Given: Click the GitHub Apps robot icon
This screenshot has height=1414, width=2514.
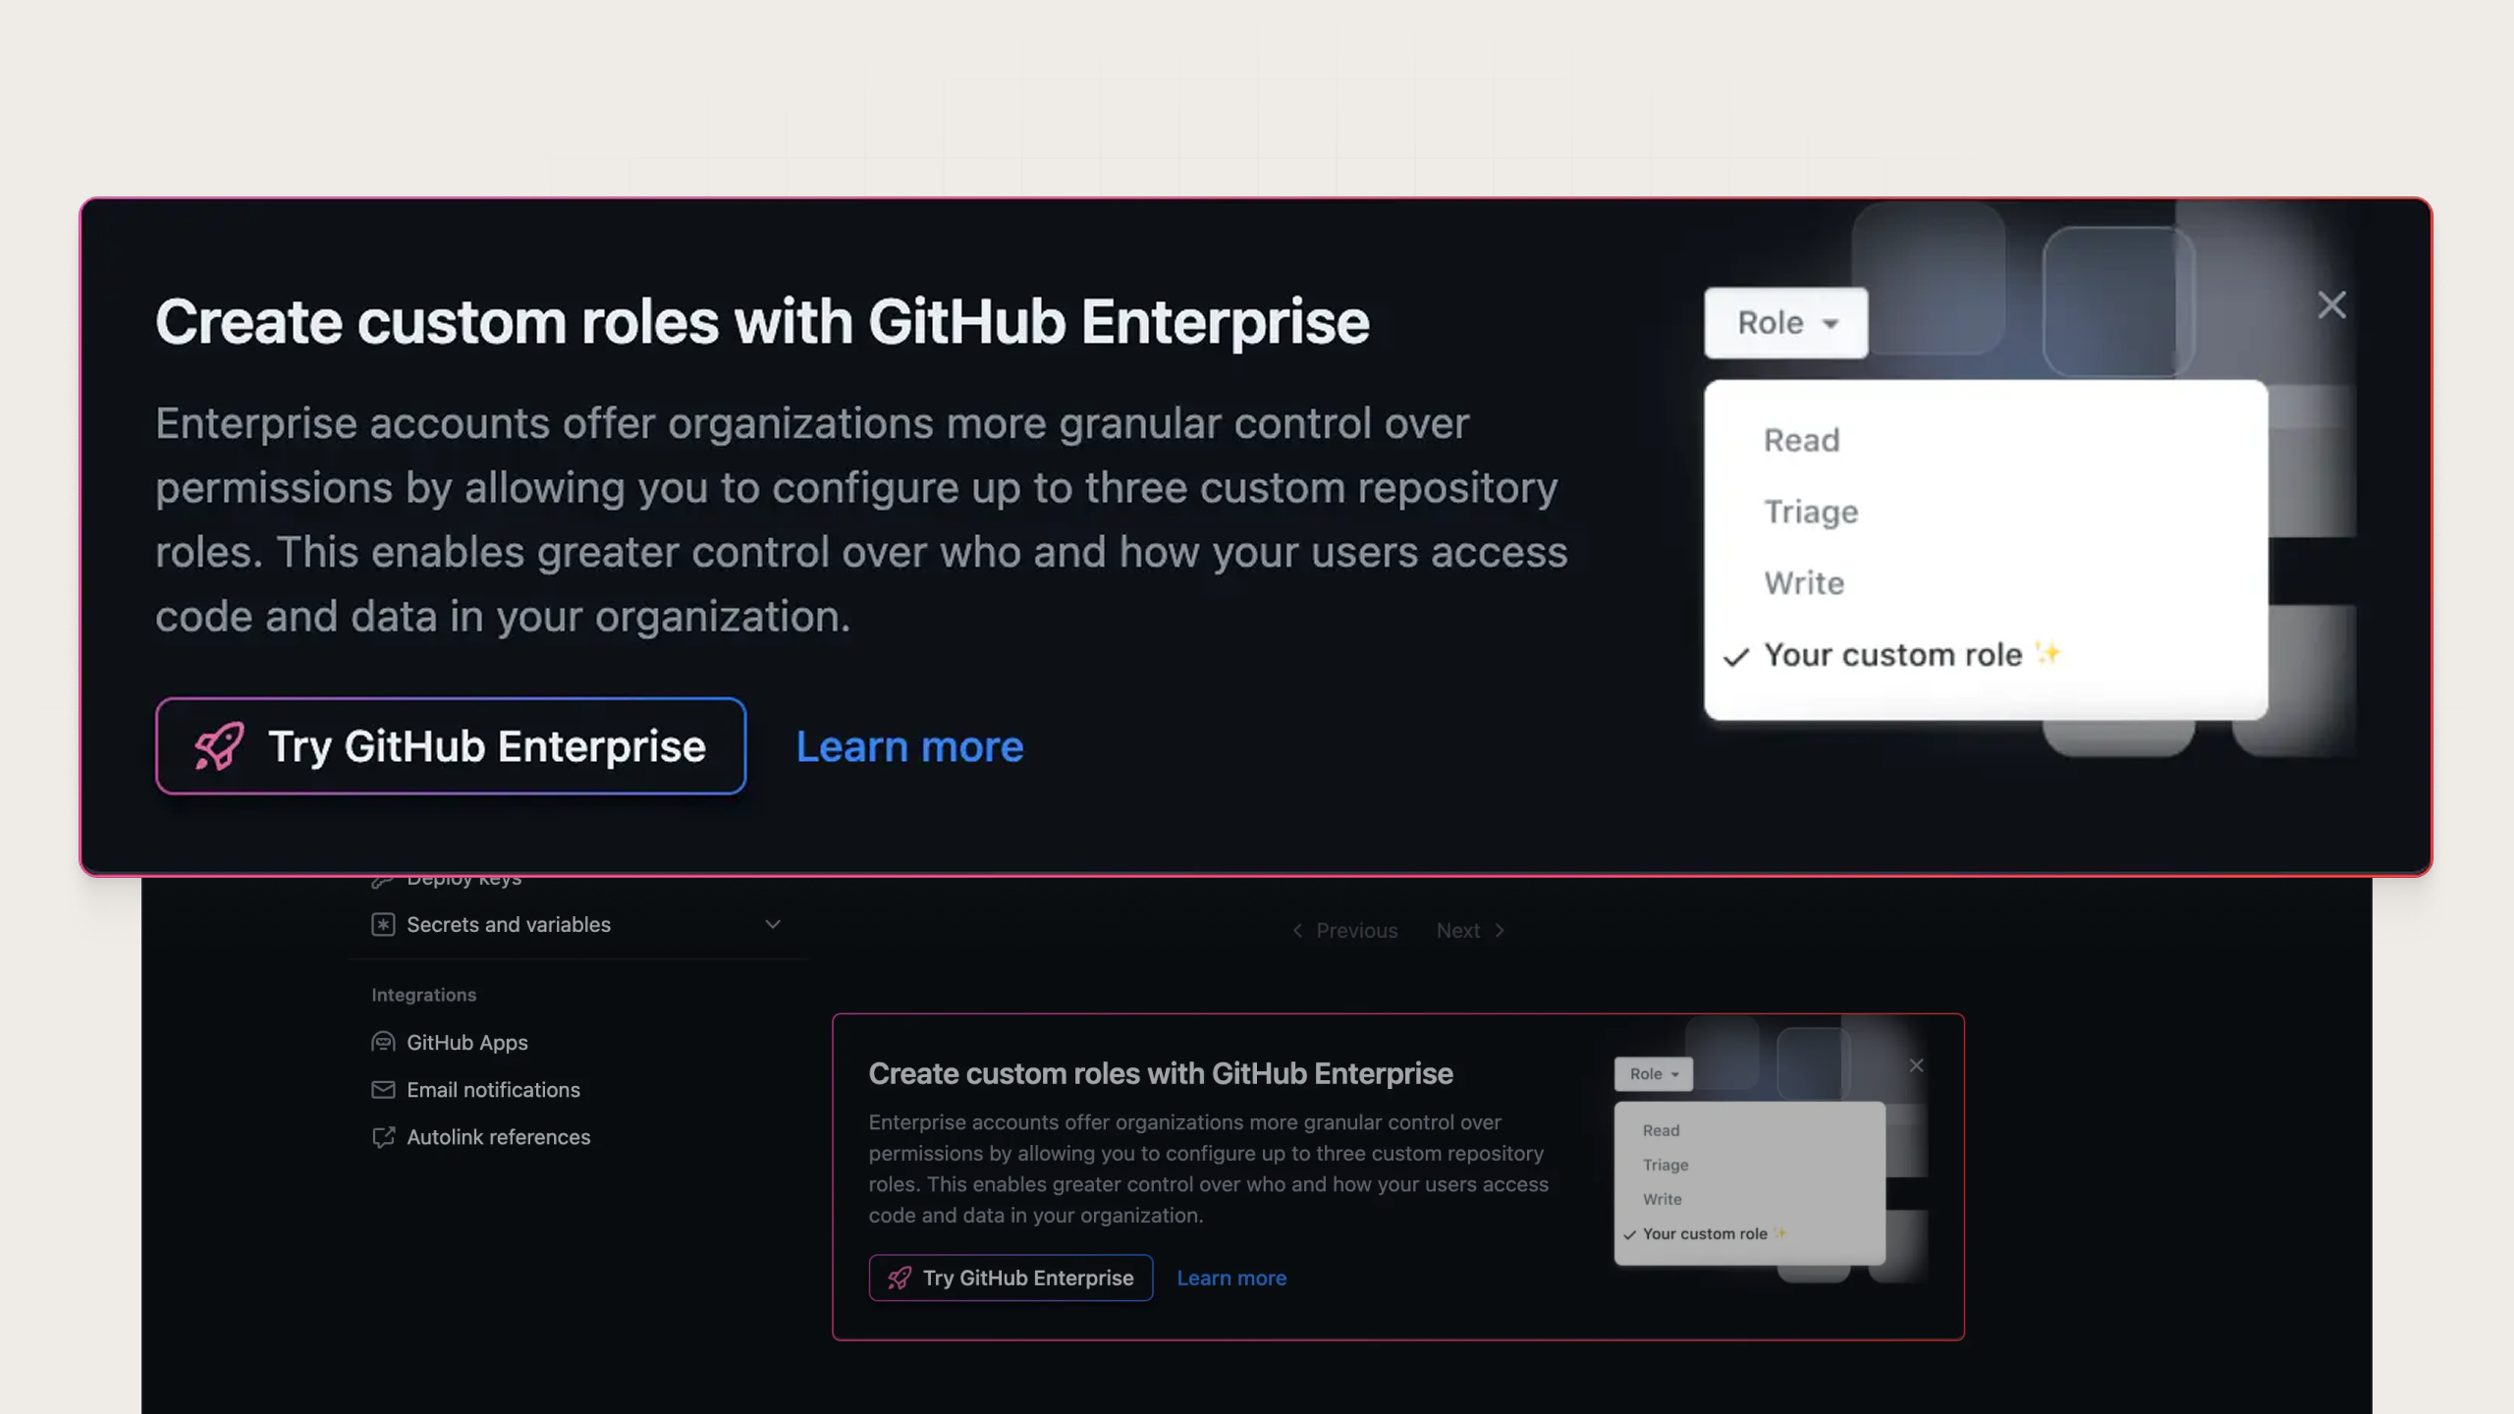Looking at the screenshot, I should coord(383,1042).
